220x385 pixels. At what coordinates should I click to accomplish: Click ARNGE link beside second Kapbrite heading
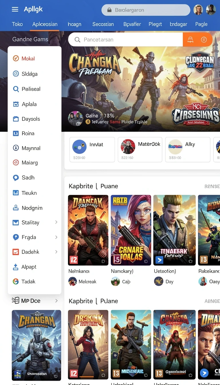(212, 301)
